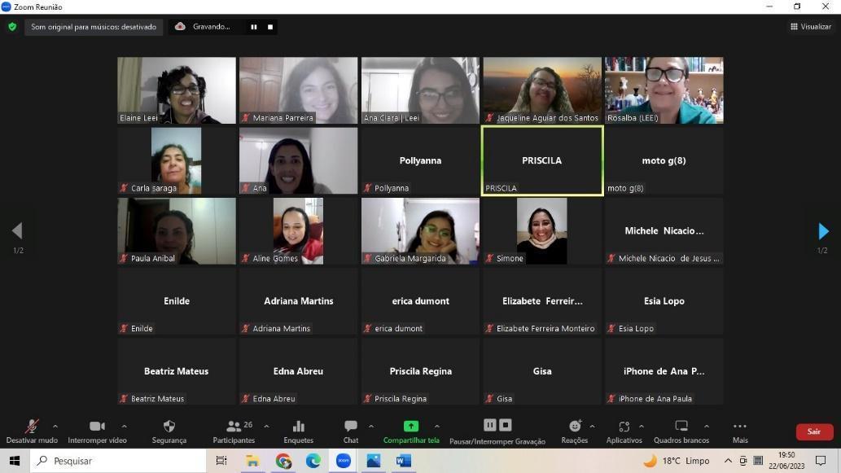The height and width of the screenshot is (473, 841).
Task: Stop the cloud recording from top bar
Action: pyautogui.click(x=270, y=27)
